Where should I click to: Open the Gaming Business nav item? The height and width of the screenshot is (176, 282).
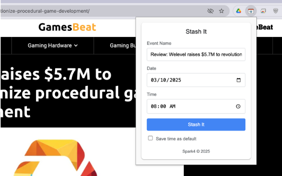123,46
